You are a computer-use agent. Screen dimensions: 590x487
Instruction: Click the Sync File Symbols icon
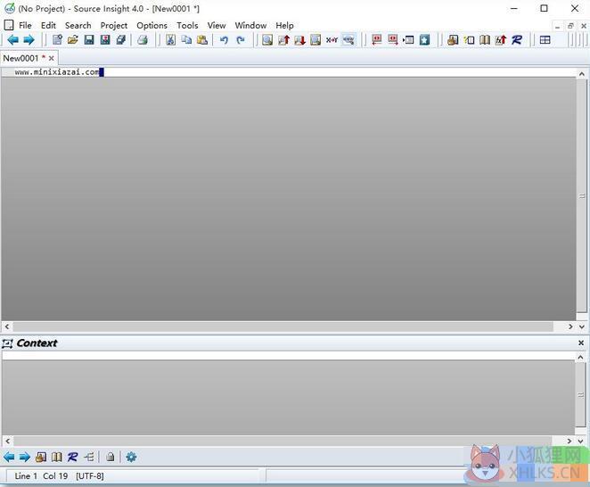[x=501, y=39]
